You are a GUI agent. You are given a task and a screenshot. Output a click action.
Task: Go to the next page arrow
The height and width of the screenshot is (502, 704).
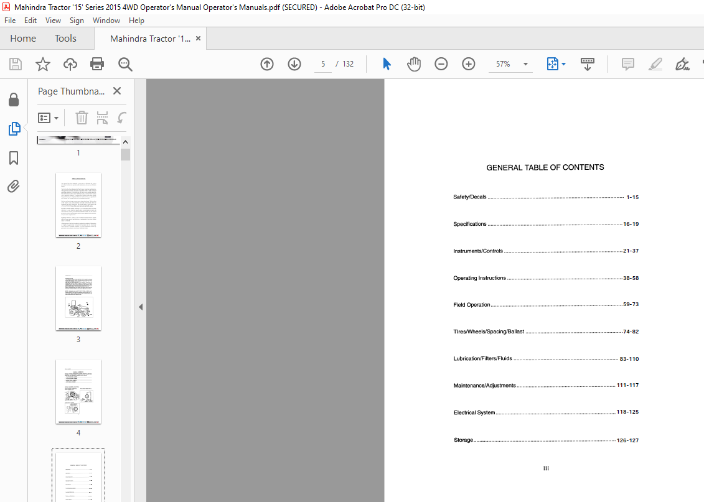point(294,64)
